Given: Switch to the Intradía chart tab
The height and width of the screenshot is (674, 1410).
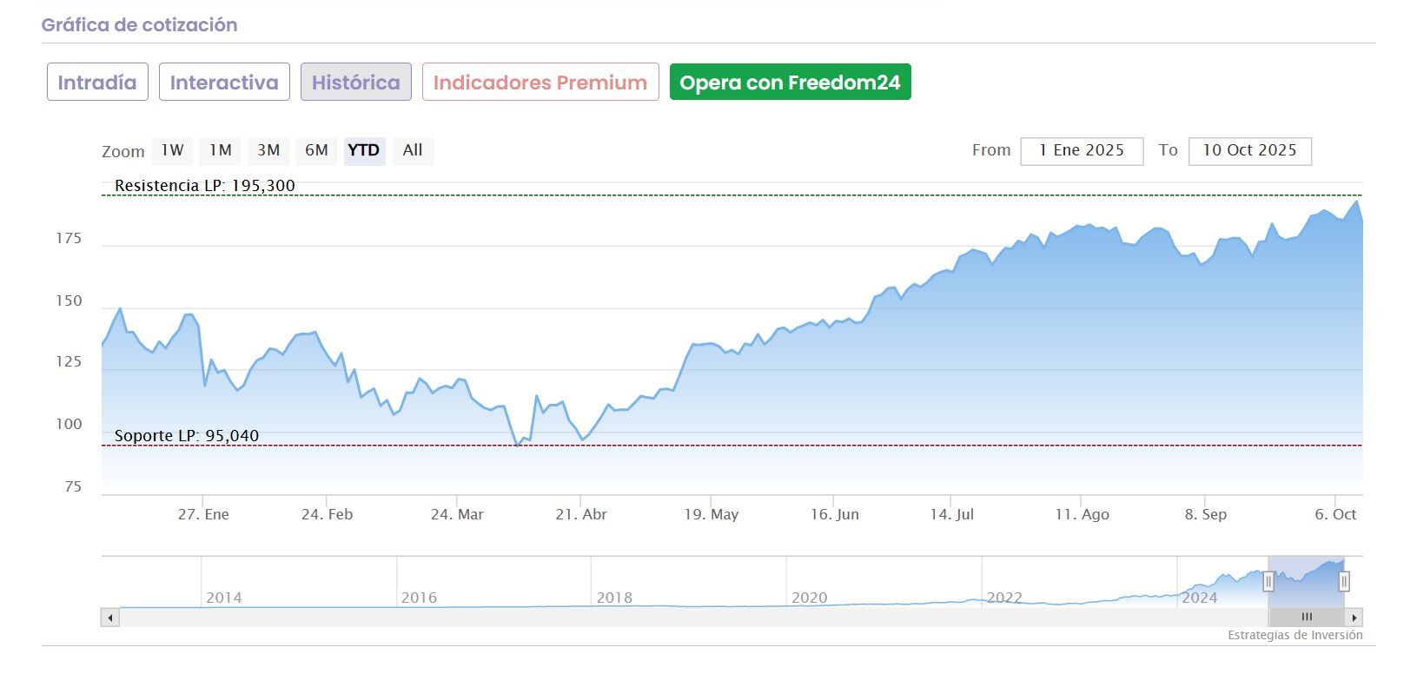Looking at the screenshot, I should pos(97,83).
